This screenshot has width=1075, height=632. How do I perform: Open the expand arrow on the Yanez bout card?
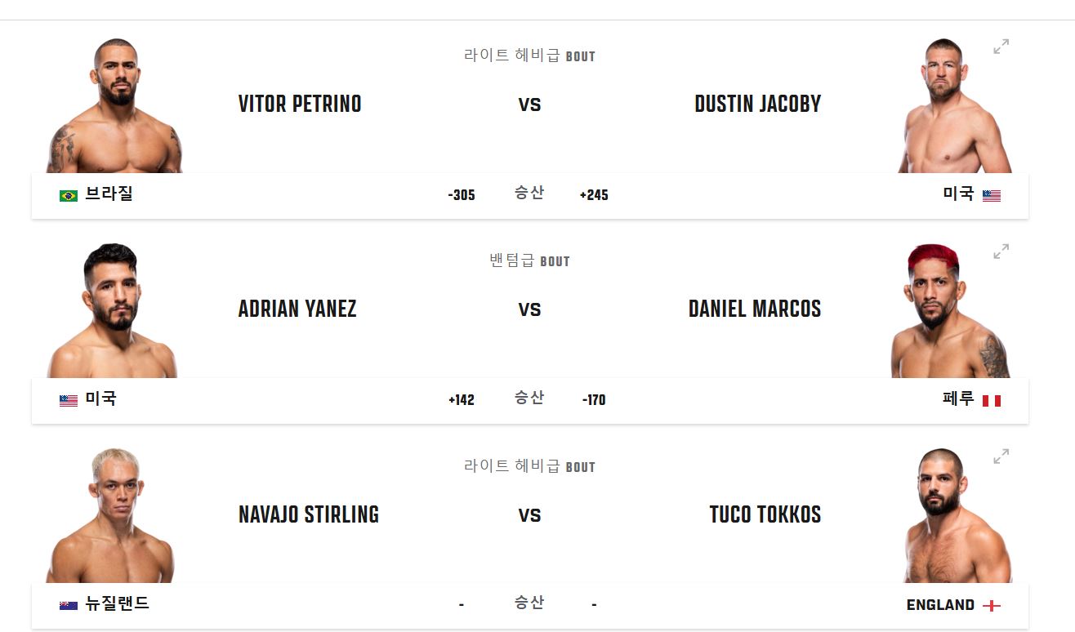[1001, 251]
